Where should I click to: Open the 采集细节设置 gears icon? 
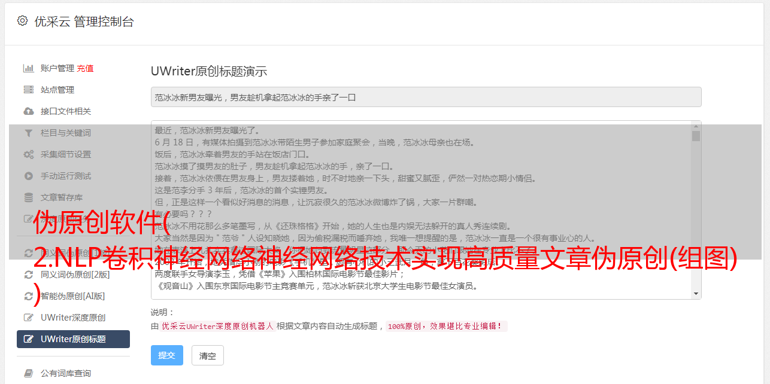click(x=28, y=154)
